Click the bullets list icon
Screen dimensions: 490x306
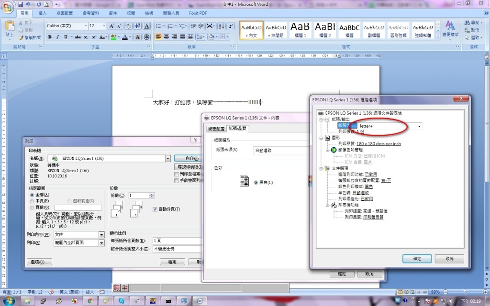(x=158, y=26)
